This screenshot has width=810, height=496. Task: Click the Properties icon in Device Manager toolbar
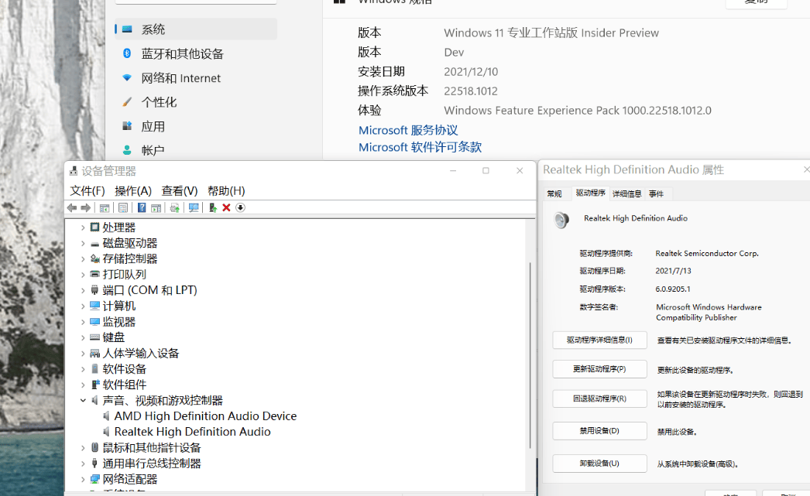(122, 207)
